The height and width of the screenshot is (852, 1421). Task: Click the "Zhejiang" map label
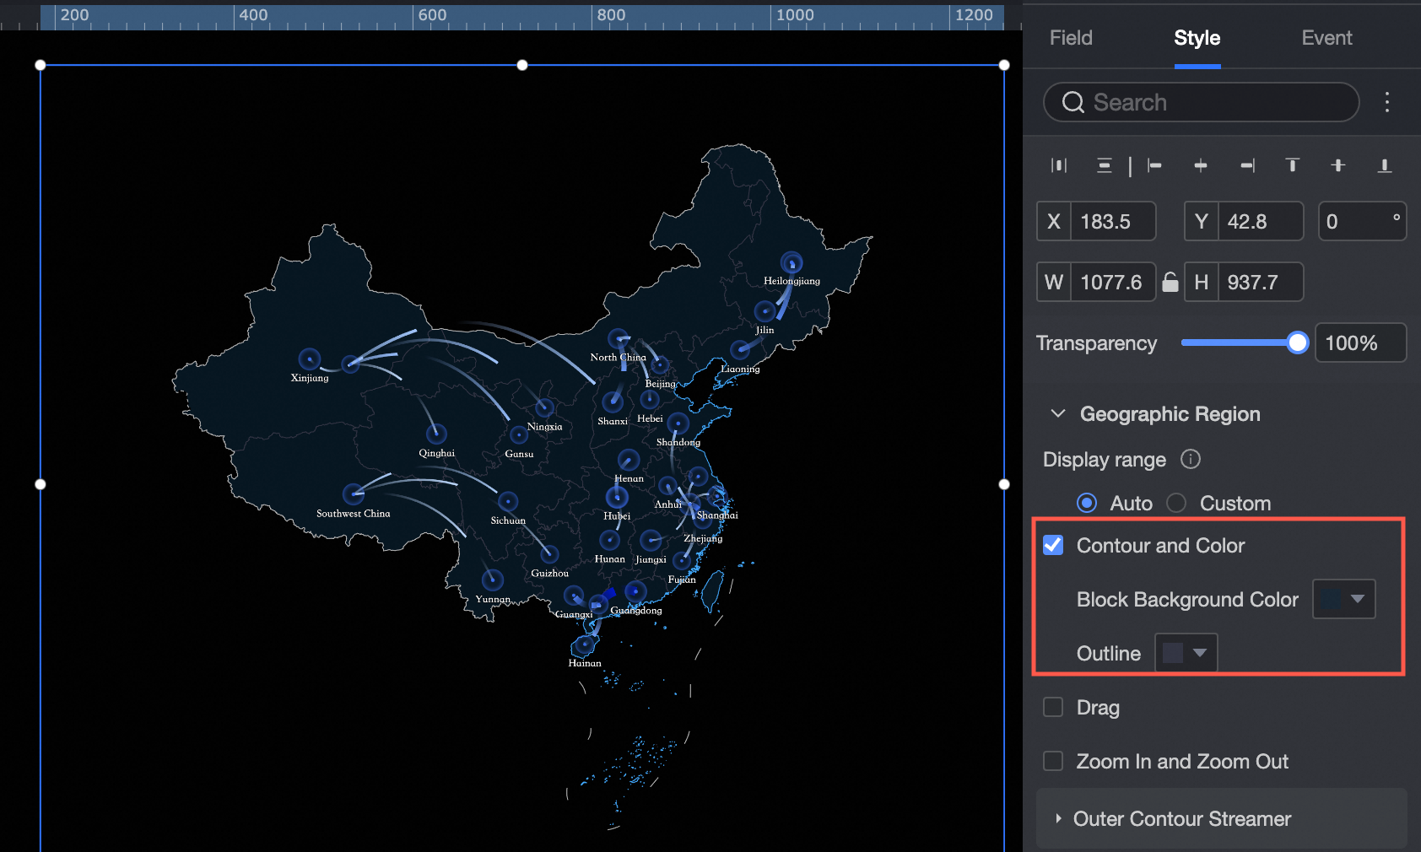coord(703,538)
